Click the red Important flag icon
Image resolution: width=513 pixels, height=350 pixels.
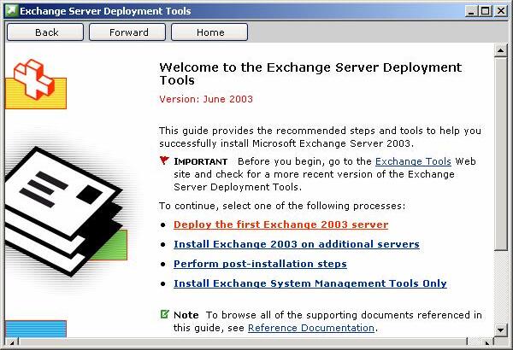coord(164,160)
